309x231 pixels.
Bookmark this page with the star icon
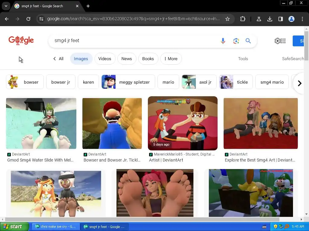click(228, 19)
